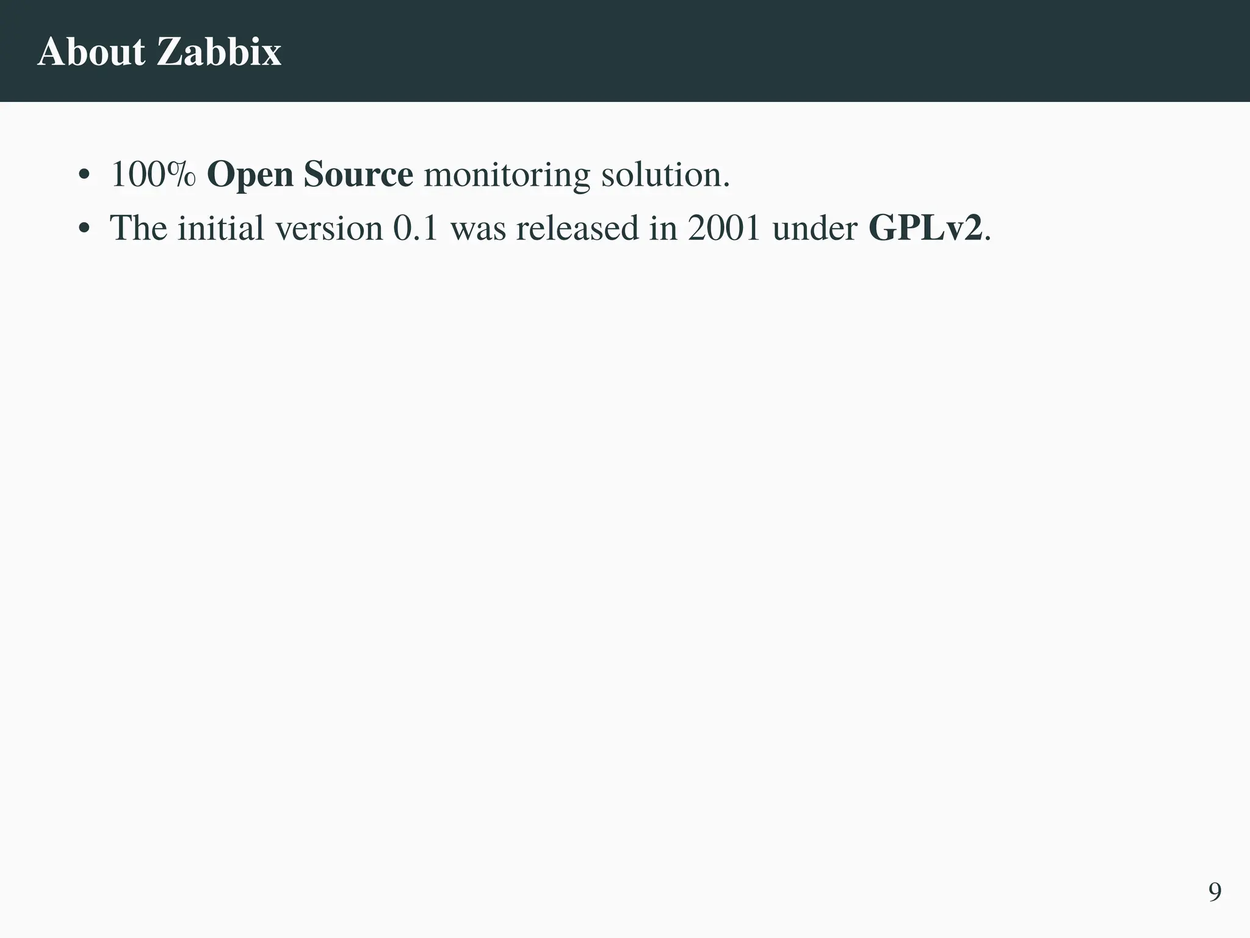
Task: Click the slide number 9
Action: [1215, 892]
